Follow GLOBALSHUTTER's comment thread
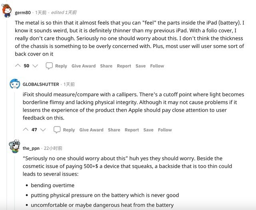Image resolution: width=256 pixels, height=210 pixels. [165, 130]
